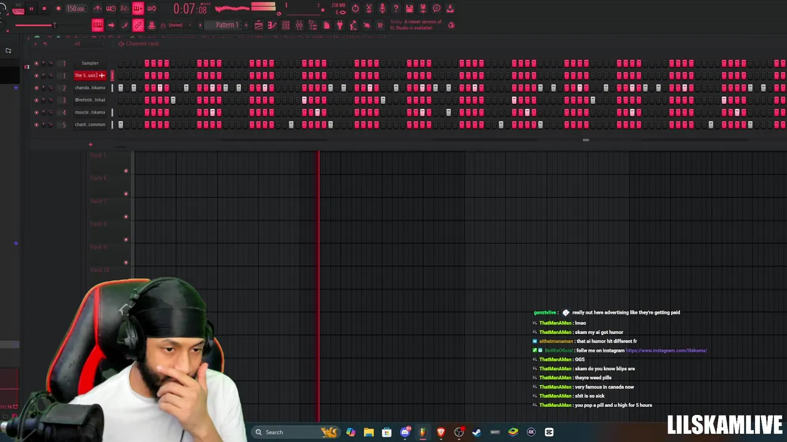The height and width of the screenshot is (442, 787).
Task: Mute the chant..common channel LED
Action: pos(36,125)
